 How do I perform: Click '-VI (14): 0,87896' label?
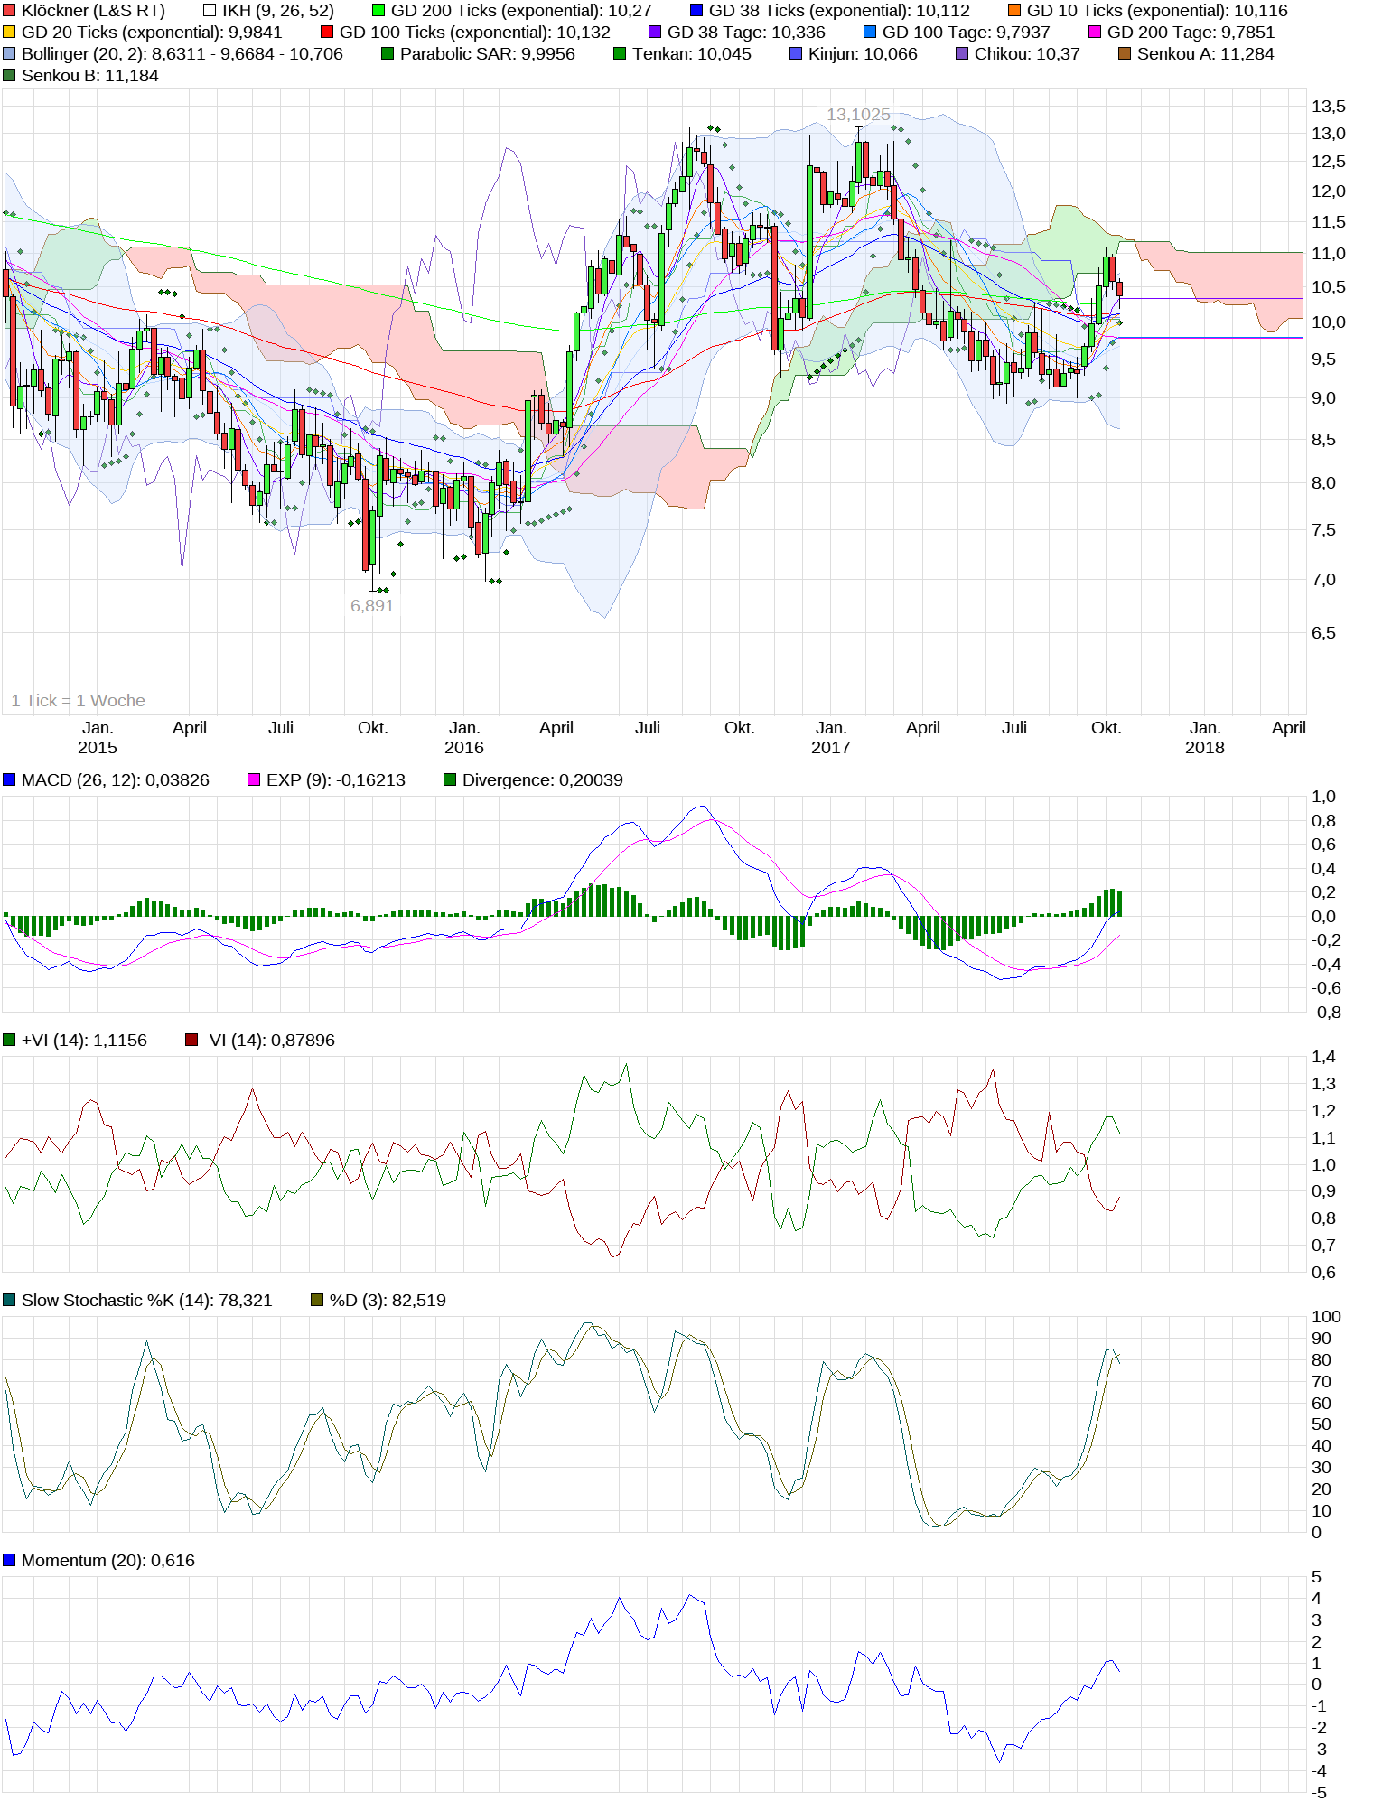point(269,1041)
